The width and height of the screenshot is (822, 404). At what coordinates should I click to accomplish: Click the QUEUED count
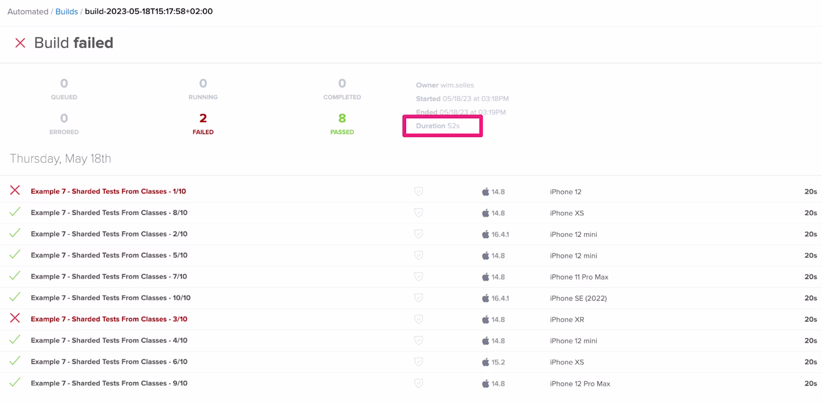pyautogui.click(x=64, y=84)
